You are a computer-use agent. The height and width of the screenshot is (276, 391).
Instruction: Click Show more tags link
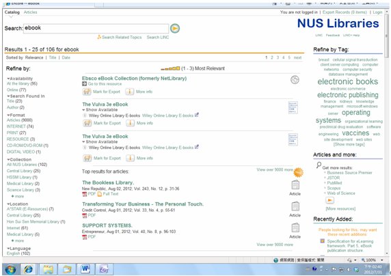349,144
